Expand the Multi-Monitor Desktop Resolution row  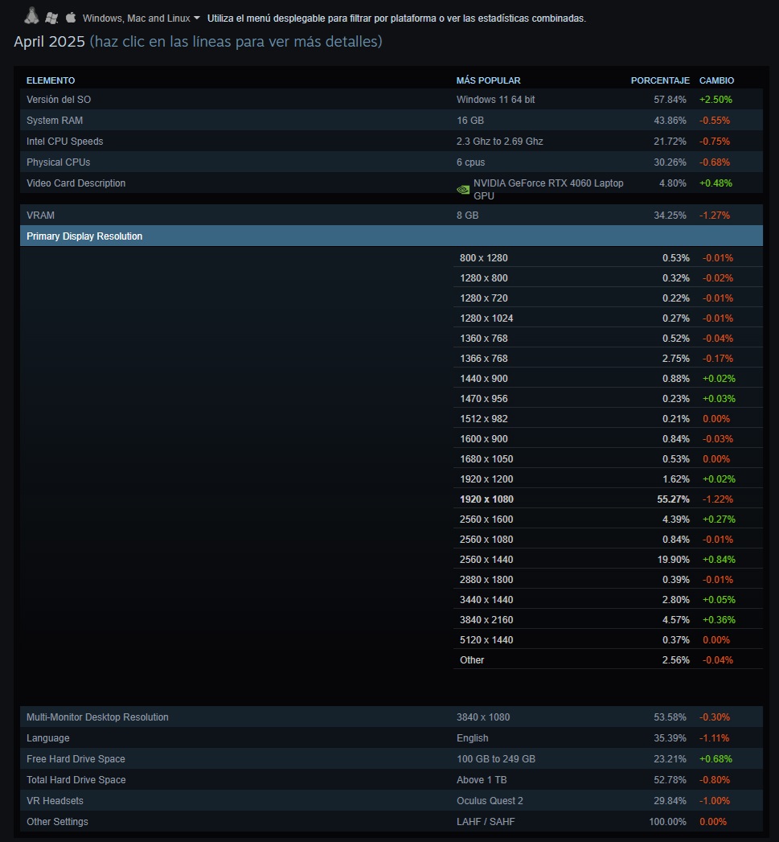pyautogui.click(x=97, y=717)
